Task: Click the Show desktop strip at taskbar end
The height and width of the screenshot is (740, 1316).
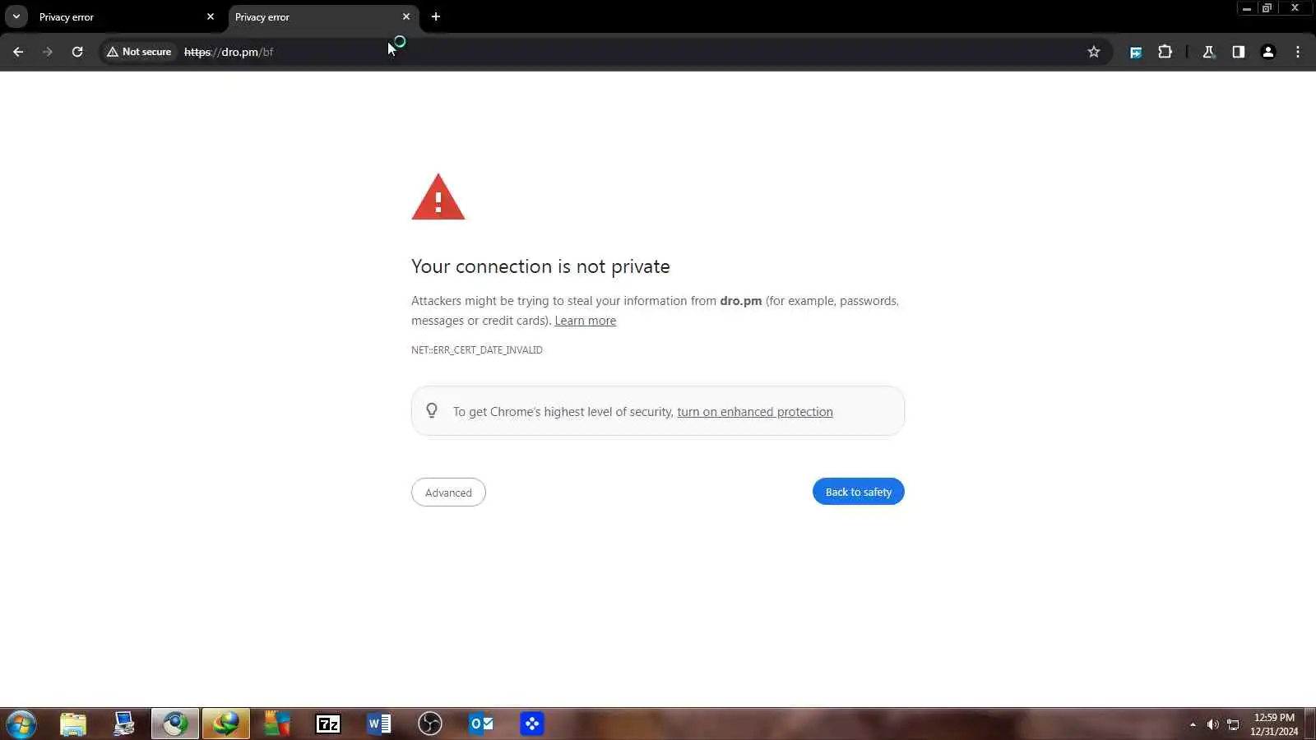Action: pos(1310,724)
